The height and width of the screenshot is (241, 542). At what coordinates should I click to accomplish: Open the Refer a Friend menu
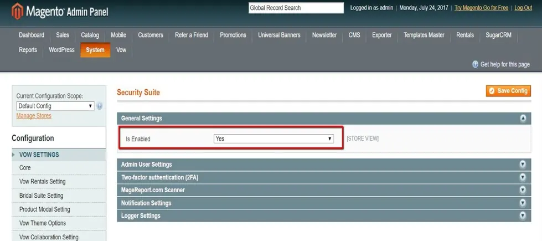pos(192,35)
